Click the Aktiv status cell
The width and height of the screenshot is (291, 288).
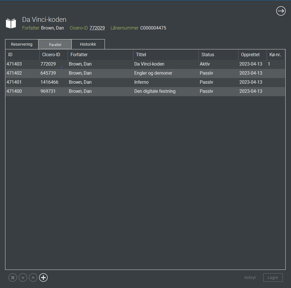pos(205,64)
